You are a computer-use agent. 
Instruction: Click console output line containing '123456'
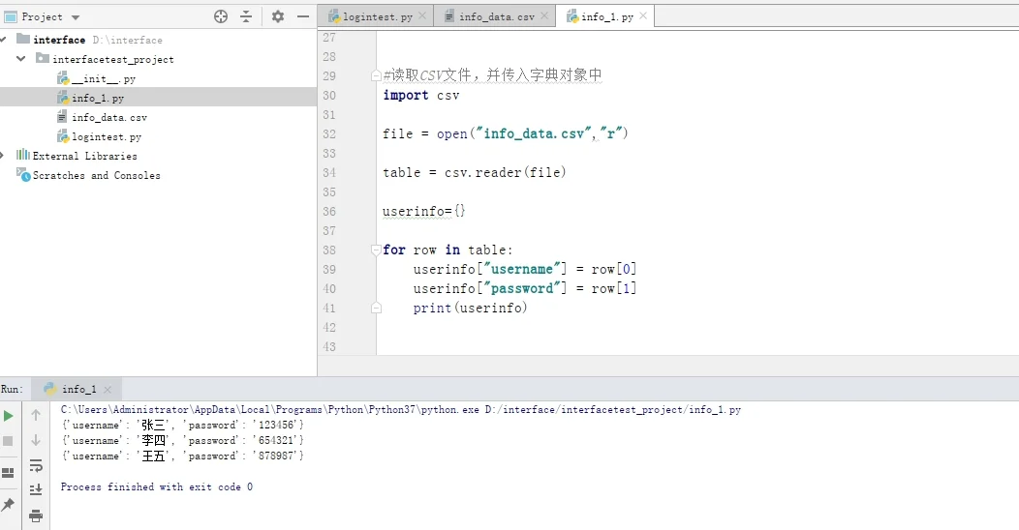pos(183,425)
